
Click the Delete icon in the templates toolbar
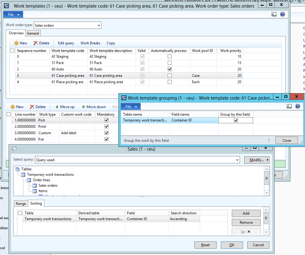(36, 43)
